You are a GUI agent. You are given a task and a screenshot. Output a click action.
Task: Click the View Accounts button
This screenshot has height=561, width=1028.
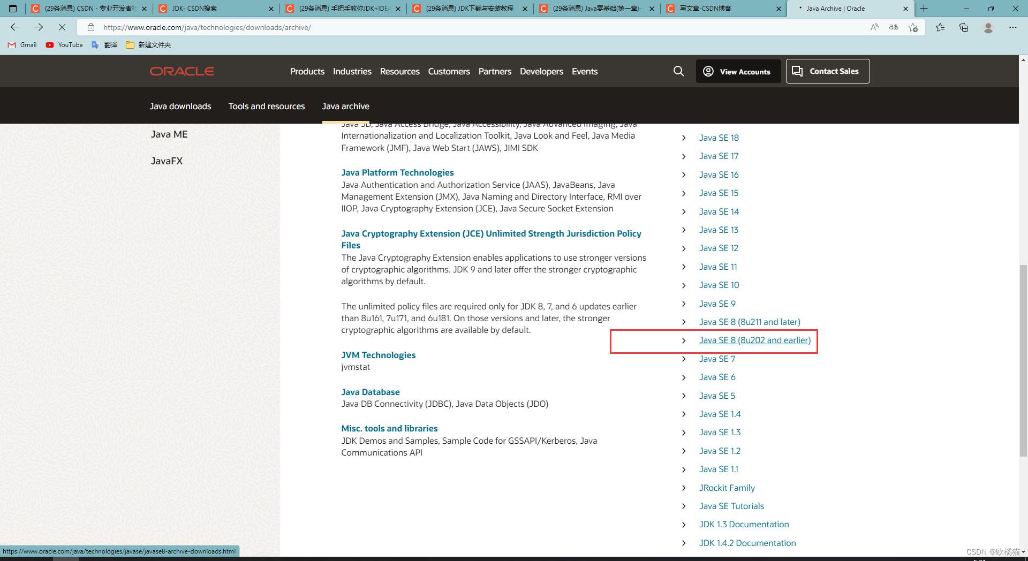[x=738, y=71]
